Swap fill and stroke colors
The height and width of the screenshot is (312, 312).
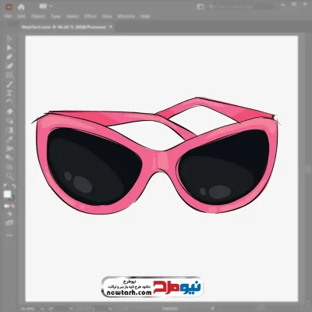click(x=13, y=186)
